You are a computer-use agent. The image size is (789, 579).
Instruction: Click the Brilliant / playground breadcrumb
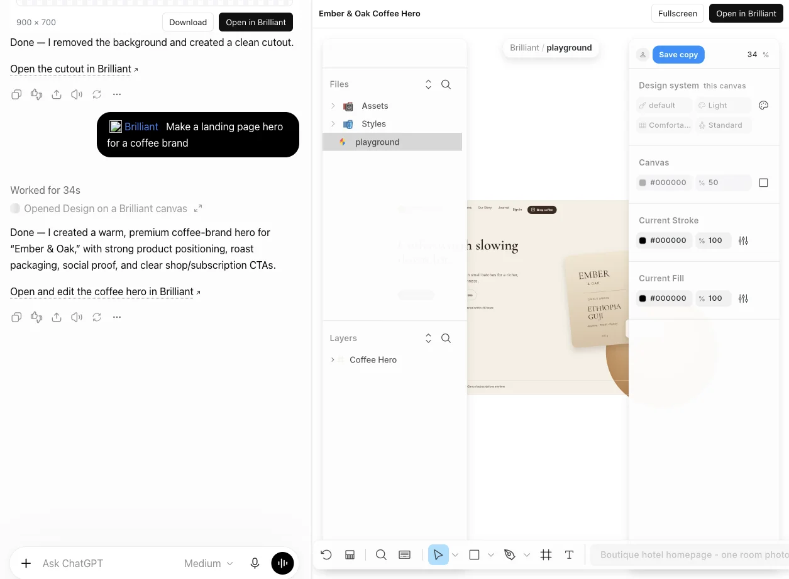coord(551,48)
